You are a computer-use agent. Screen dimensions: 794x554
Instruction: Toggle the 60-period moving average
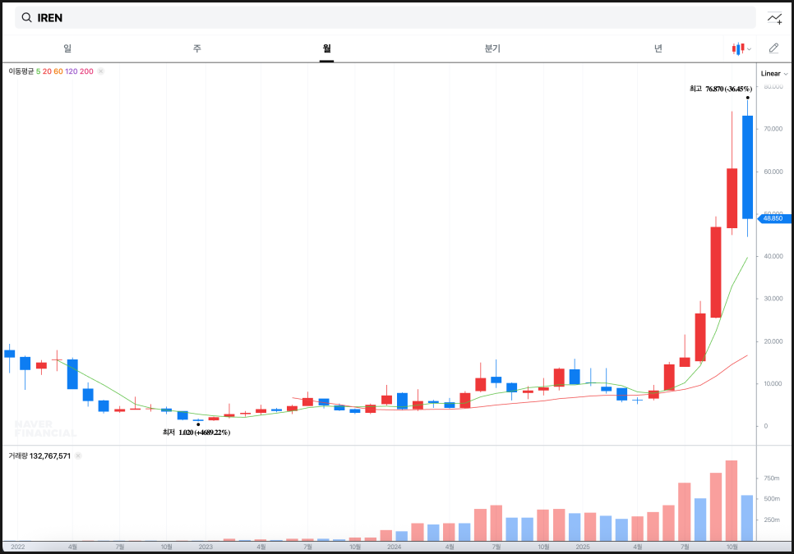point(58,71)
